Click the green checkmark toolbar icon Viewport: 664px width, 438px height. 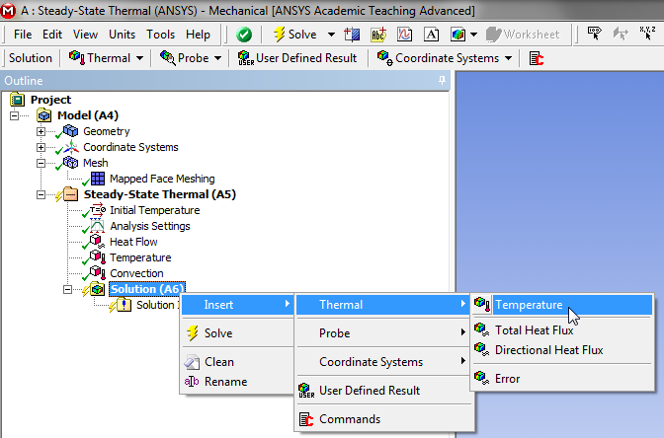point(244,35)
